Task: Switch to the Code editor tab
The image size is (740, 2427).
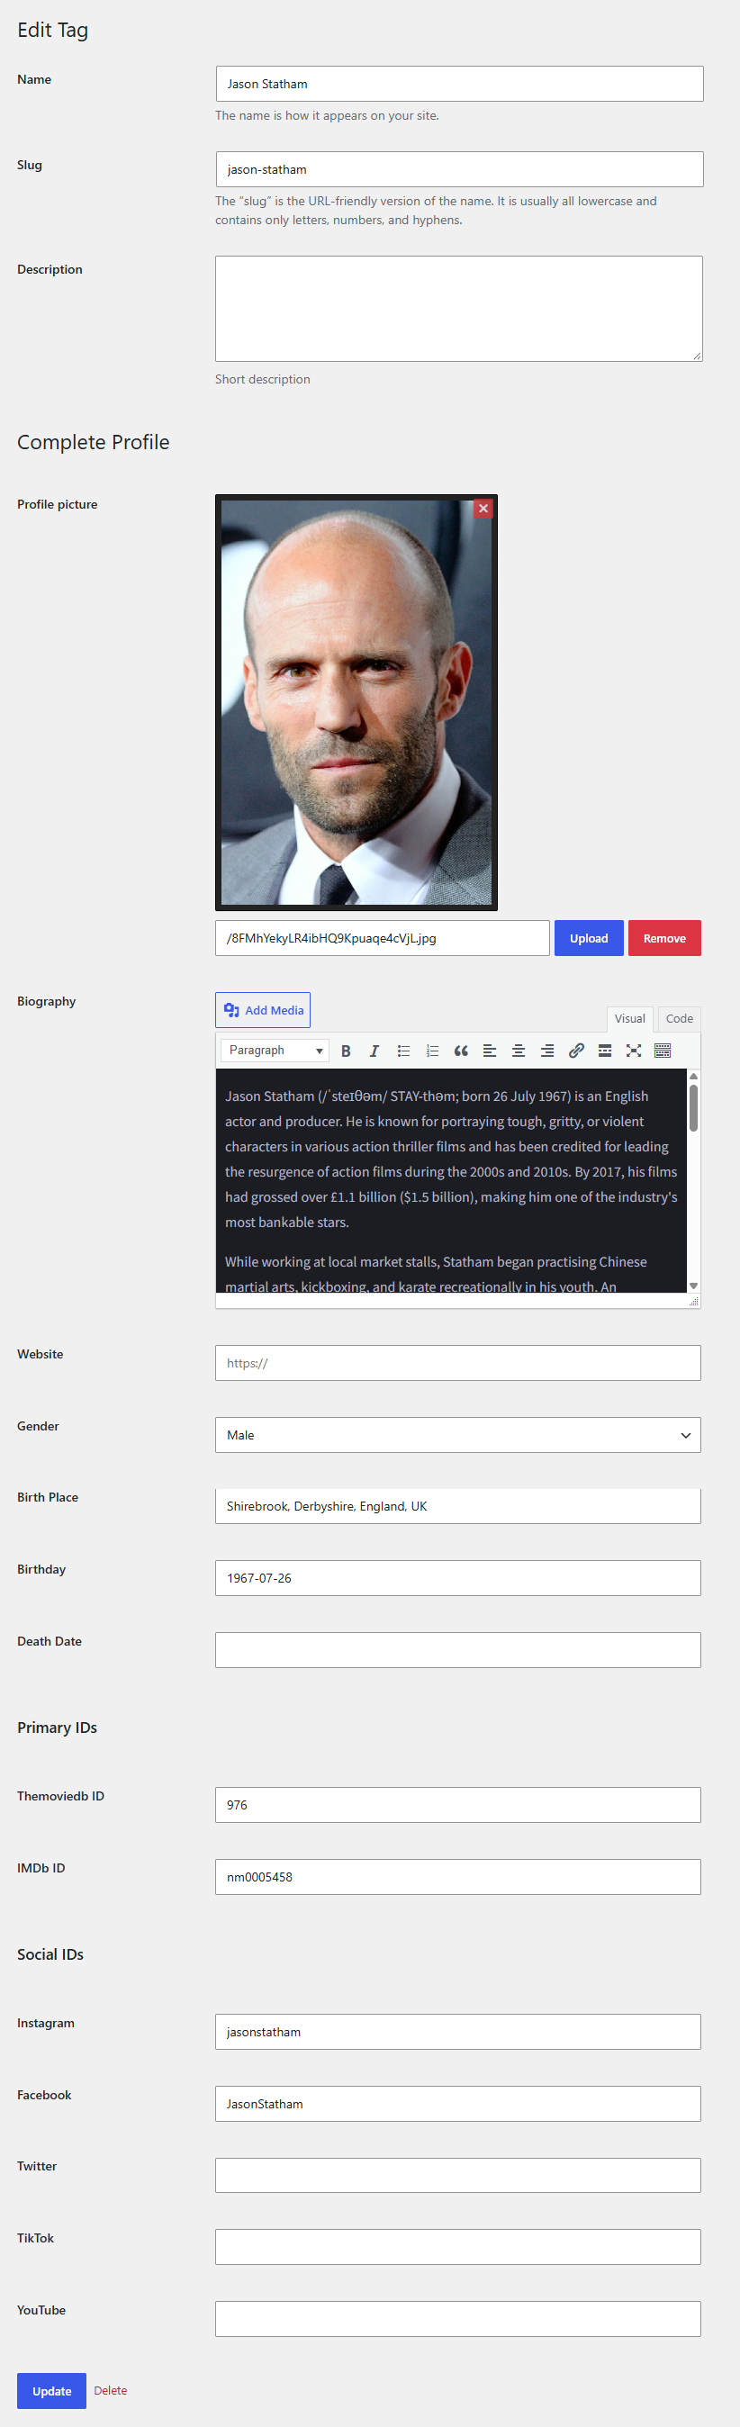Action: 680,1018
